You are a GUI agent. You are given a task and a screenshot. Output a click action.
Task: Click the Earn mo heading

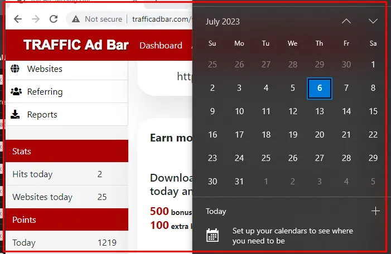click(171, 138)
